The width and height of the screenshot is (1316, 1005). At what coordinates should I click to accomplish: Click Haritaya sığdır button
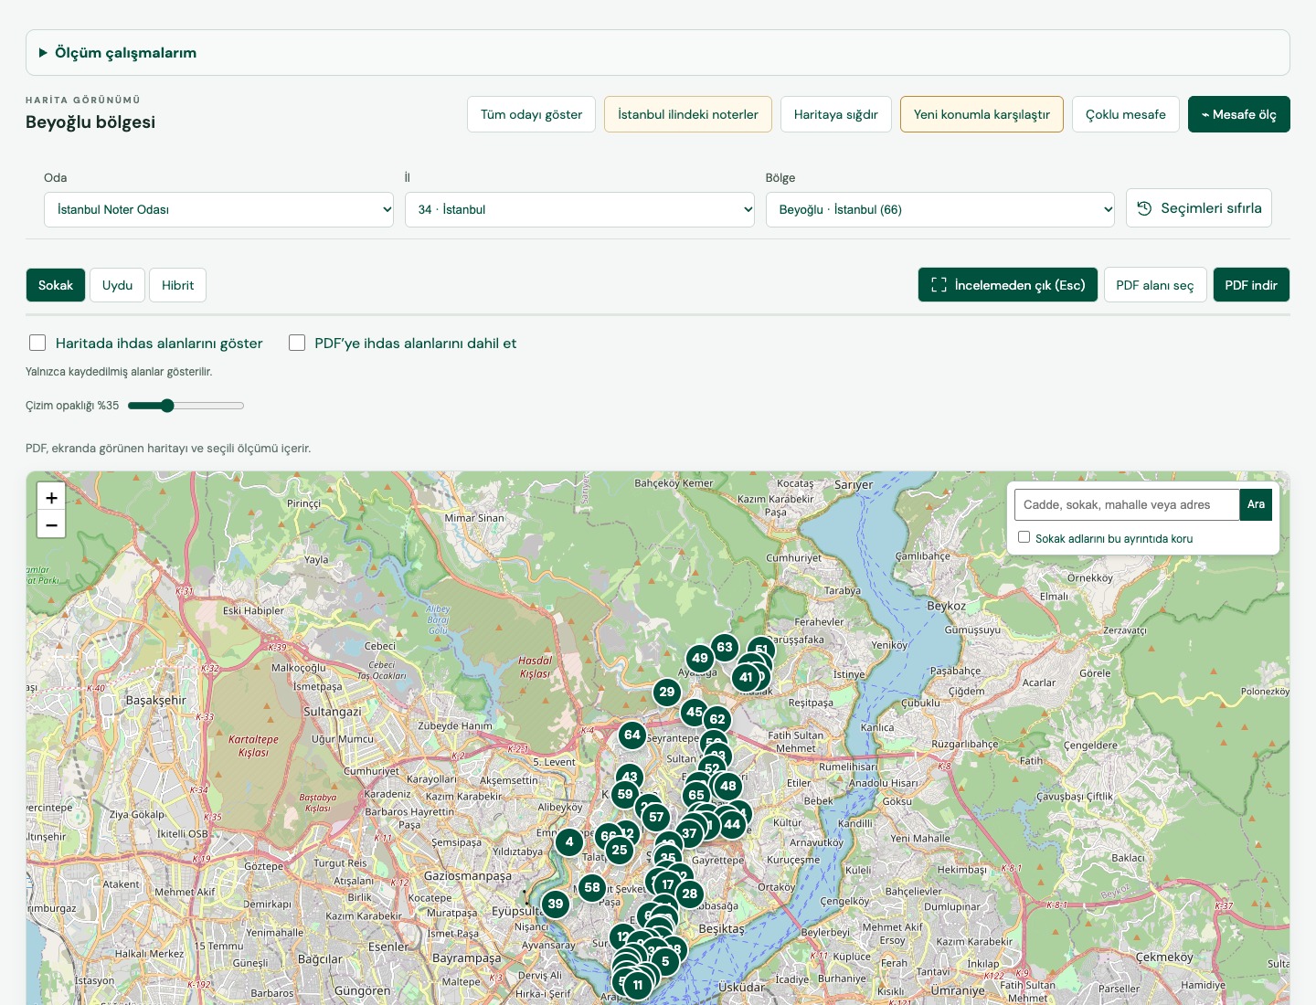(836, 114)
